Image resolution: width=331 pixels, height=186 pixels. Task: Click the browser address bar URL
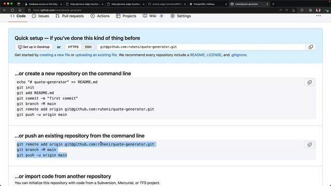pyautogui.click(x=57, y=10)
